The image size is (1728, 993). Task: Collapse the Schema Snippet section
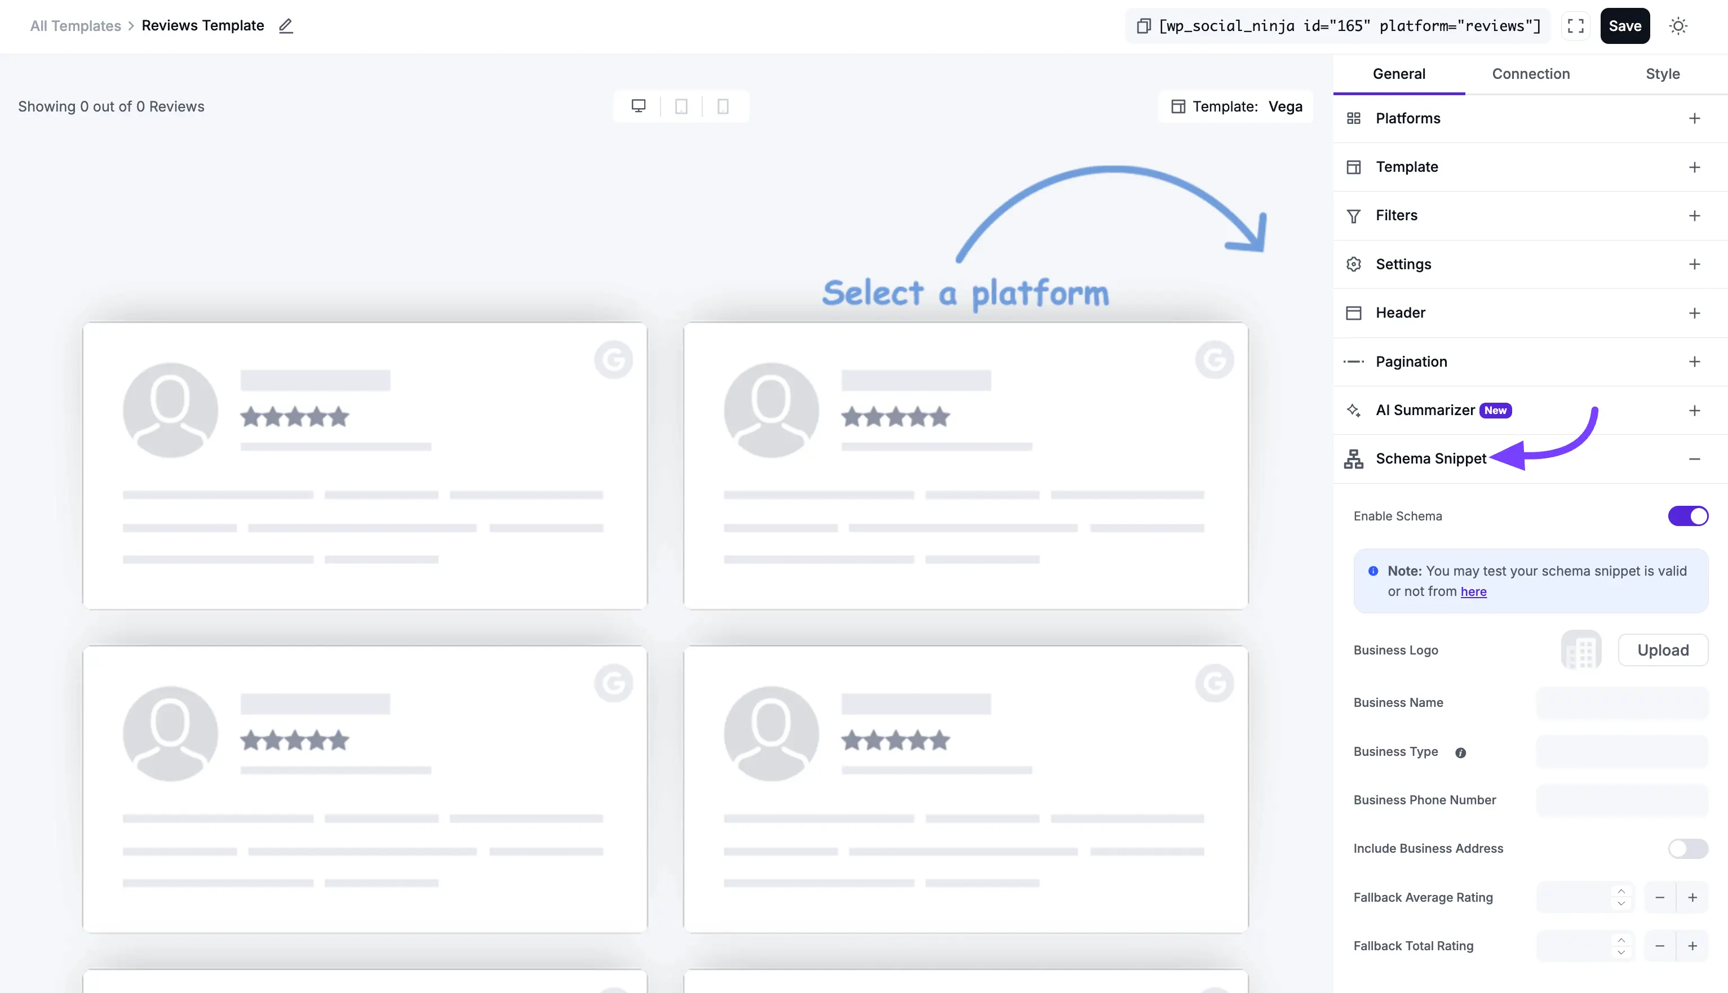click(1696, 458)
